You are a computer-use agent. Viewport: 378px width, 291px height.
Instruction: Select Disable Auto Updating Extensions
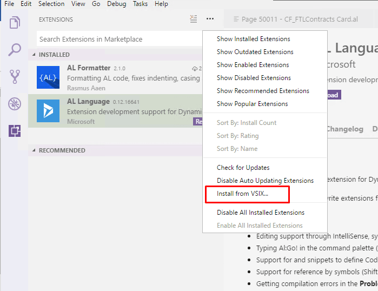click(265, 181)
